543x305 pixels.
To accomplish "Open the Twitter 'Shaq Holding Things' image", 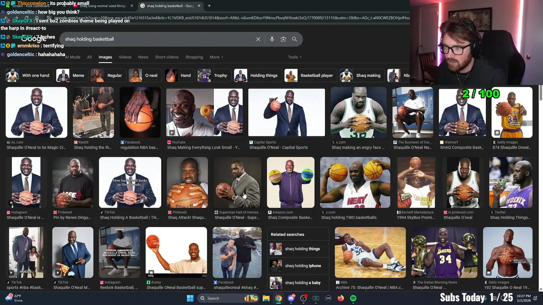I will point(511,183).
